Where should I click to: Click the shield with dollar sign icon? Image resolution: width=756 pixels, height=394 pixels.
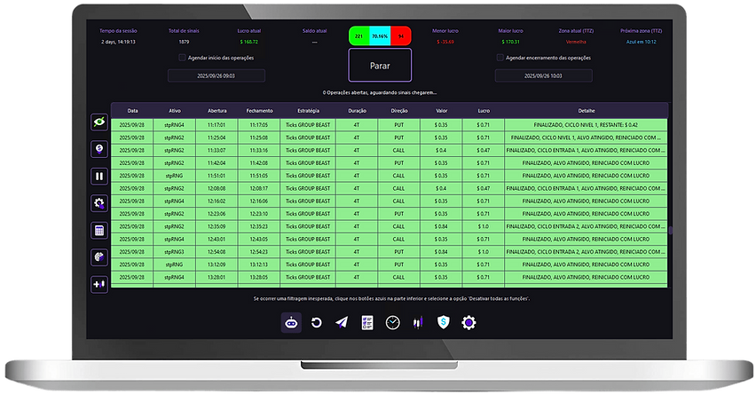pos(443,324)
